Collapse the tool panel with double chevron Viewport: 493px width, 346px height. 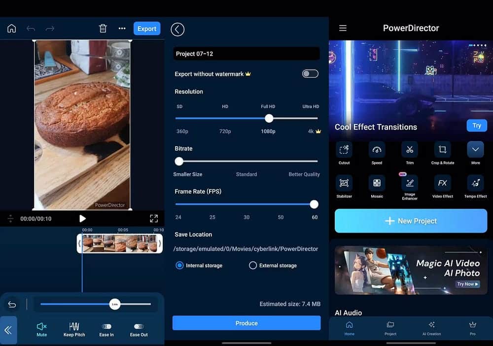[x=8, y=330]
